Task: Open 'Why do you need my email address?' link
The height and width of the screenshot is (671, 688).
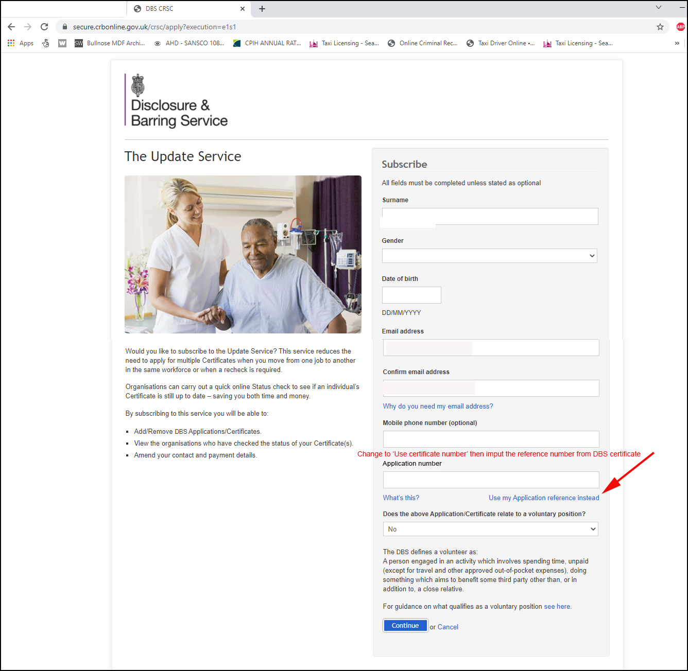Action: [438, 406]
